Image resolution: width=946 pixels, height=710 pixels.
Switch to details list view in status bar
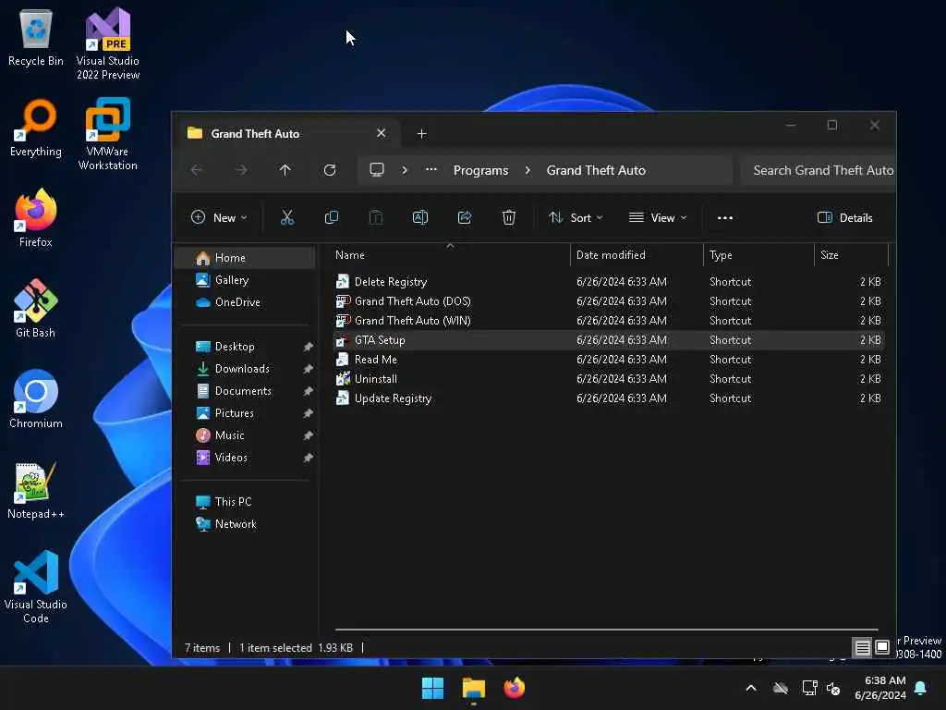pyautogui.click(x=863, y=648)
